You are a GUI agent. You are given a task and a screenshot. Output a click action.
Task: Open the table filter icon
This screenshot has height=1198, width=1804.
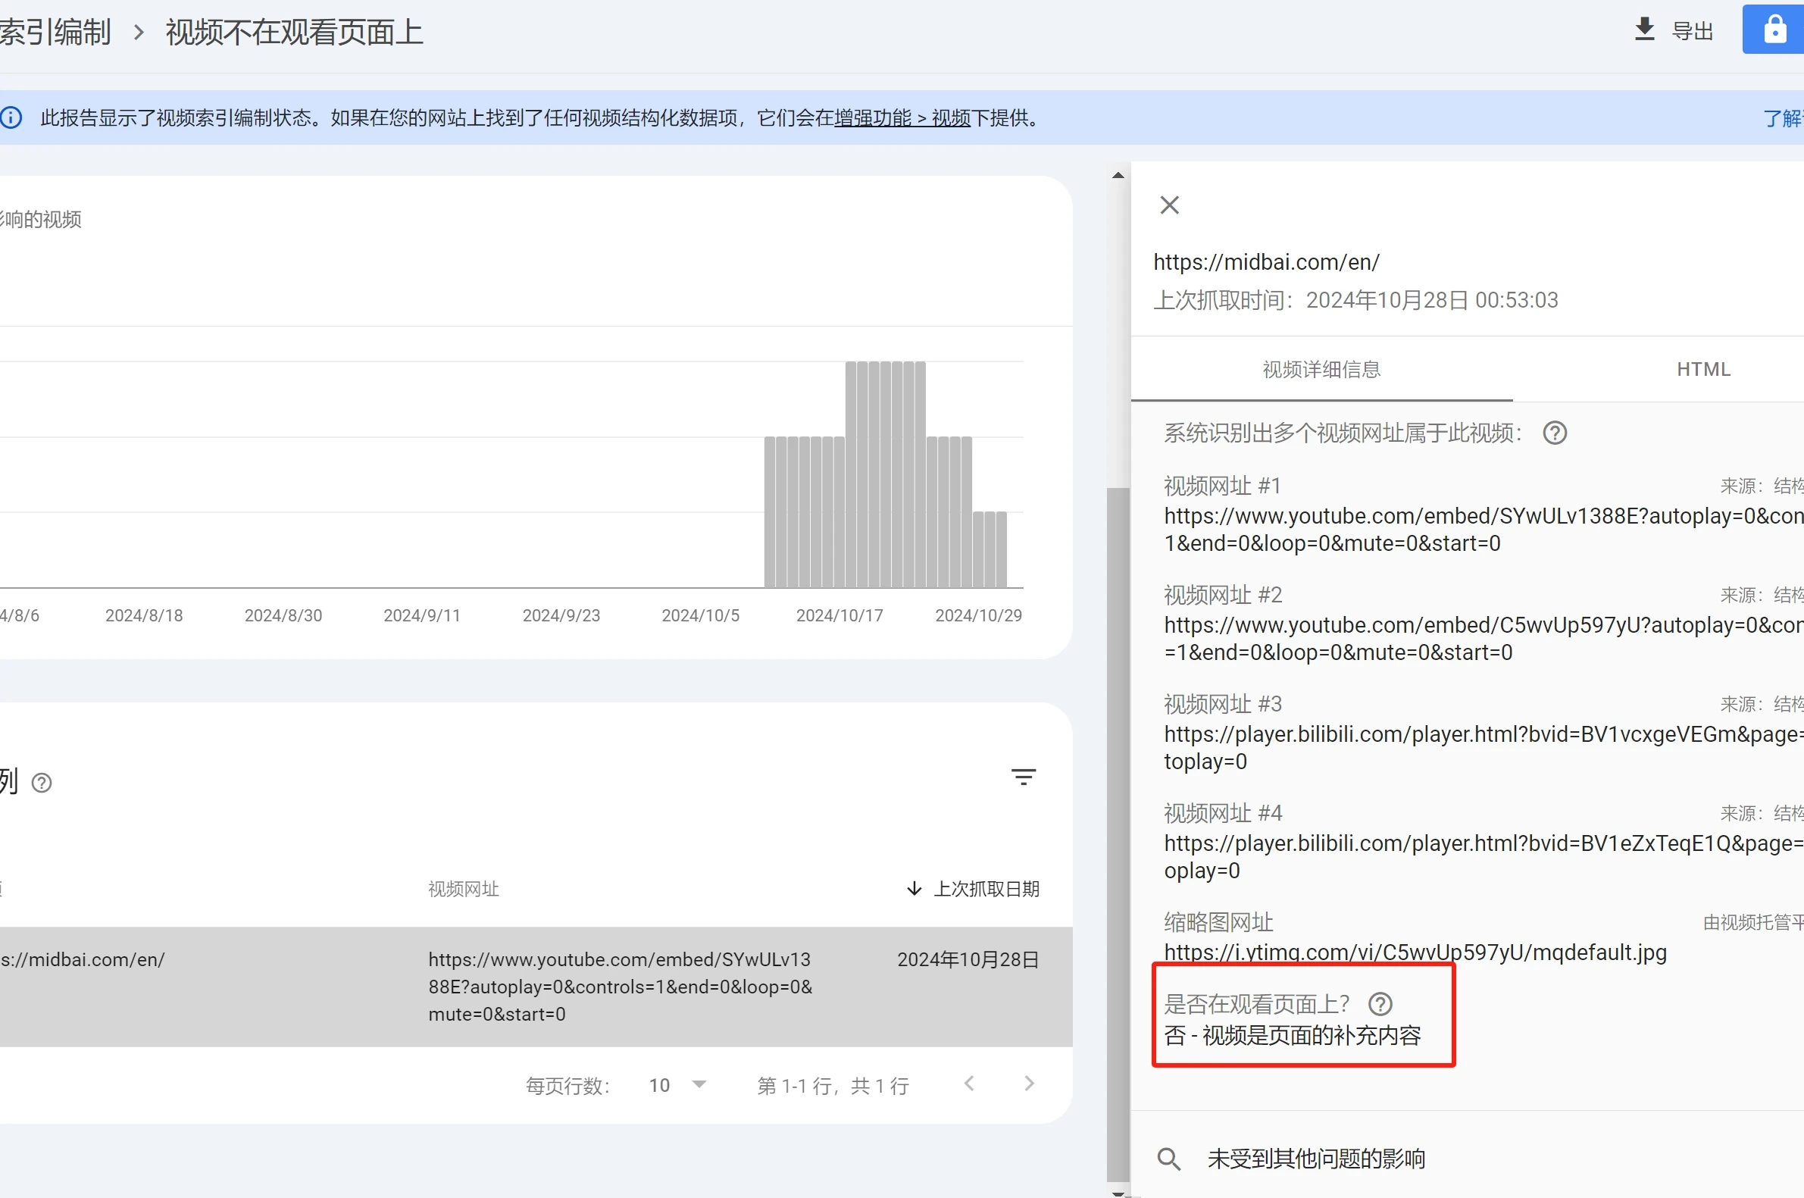point(1023,777)
